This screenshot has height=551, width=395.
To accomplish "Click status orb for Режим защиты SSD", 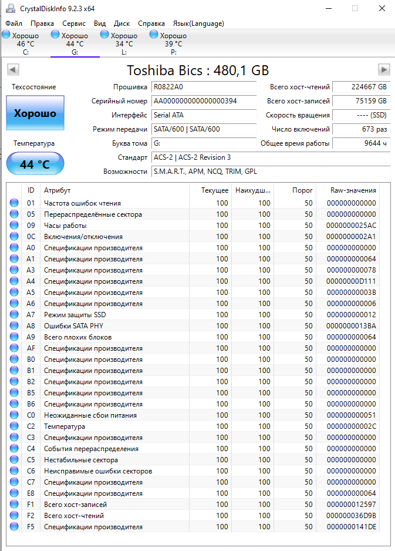I will tap(14, 314).
